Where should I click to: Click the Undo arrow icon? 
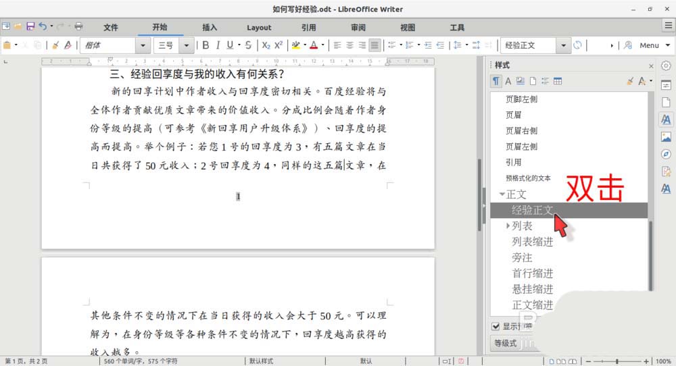point(42,26)
